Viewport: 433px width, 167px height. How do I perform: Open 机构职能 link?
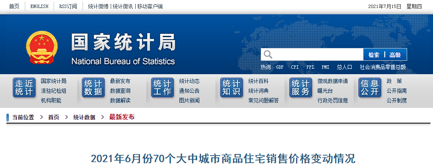click(x=51, y=100)
